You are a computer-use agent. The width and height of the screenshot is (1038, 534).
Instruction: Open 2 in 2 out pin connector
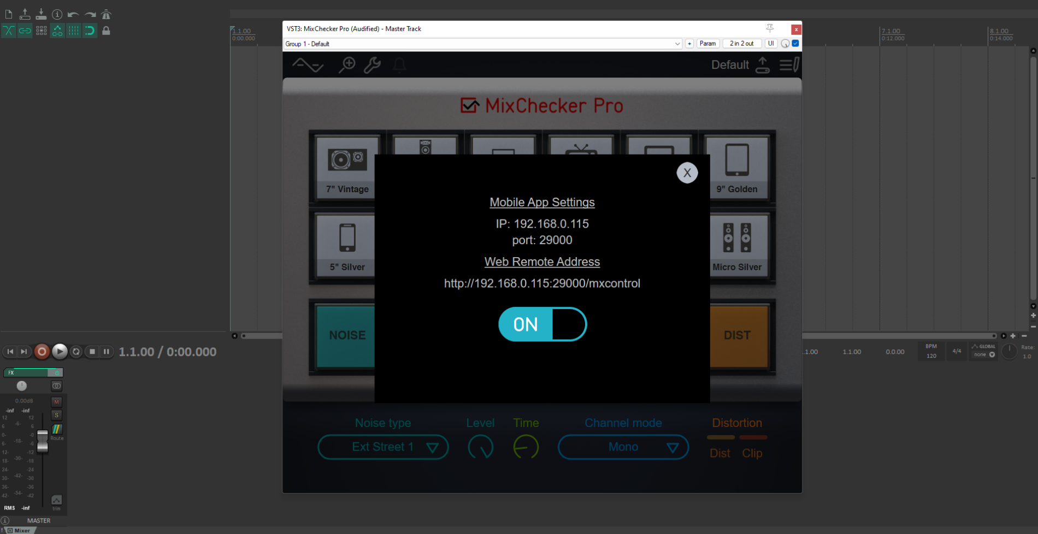pos(741,44)
